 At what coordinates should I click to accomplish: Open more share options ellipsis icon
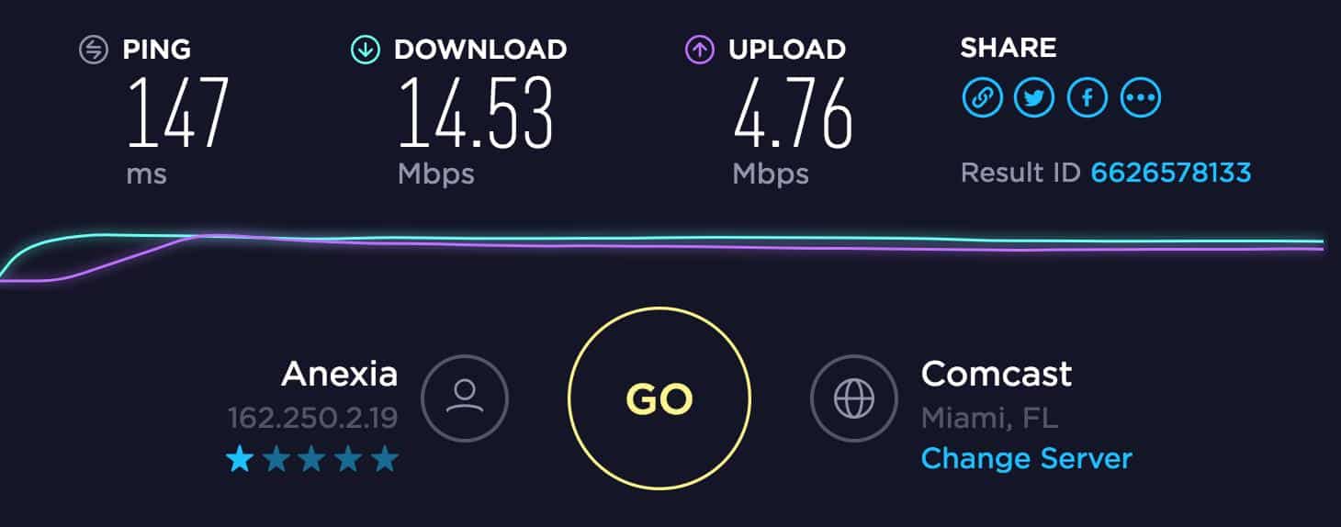(x=1141, y=97)
